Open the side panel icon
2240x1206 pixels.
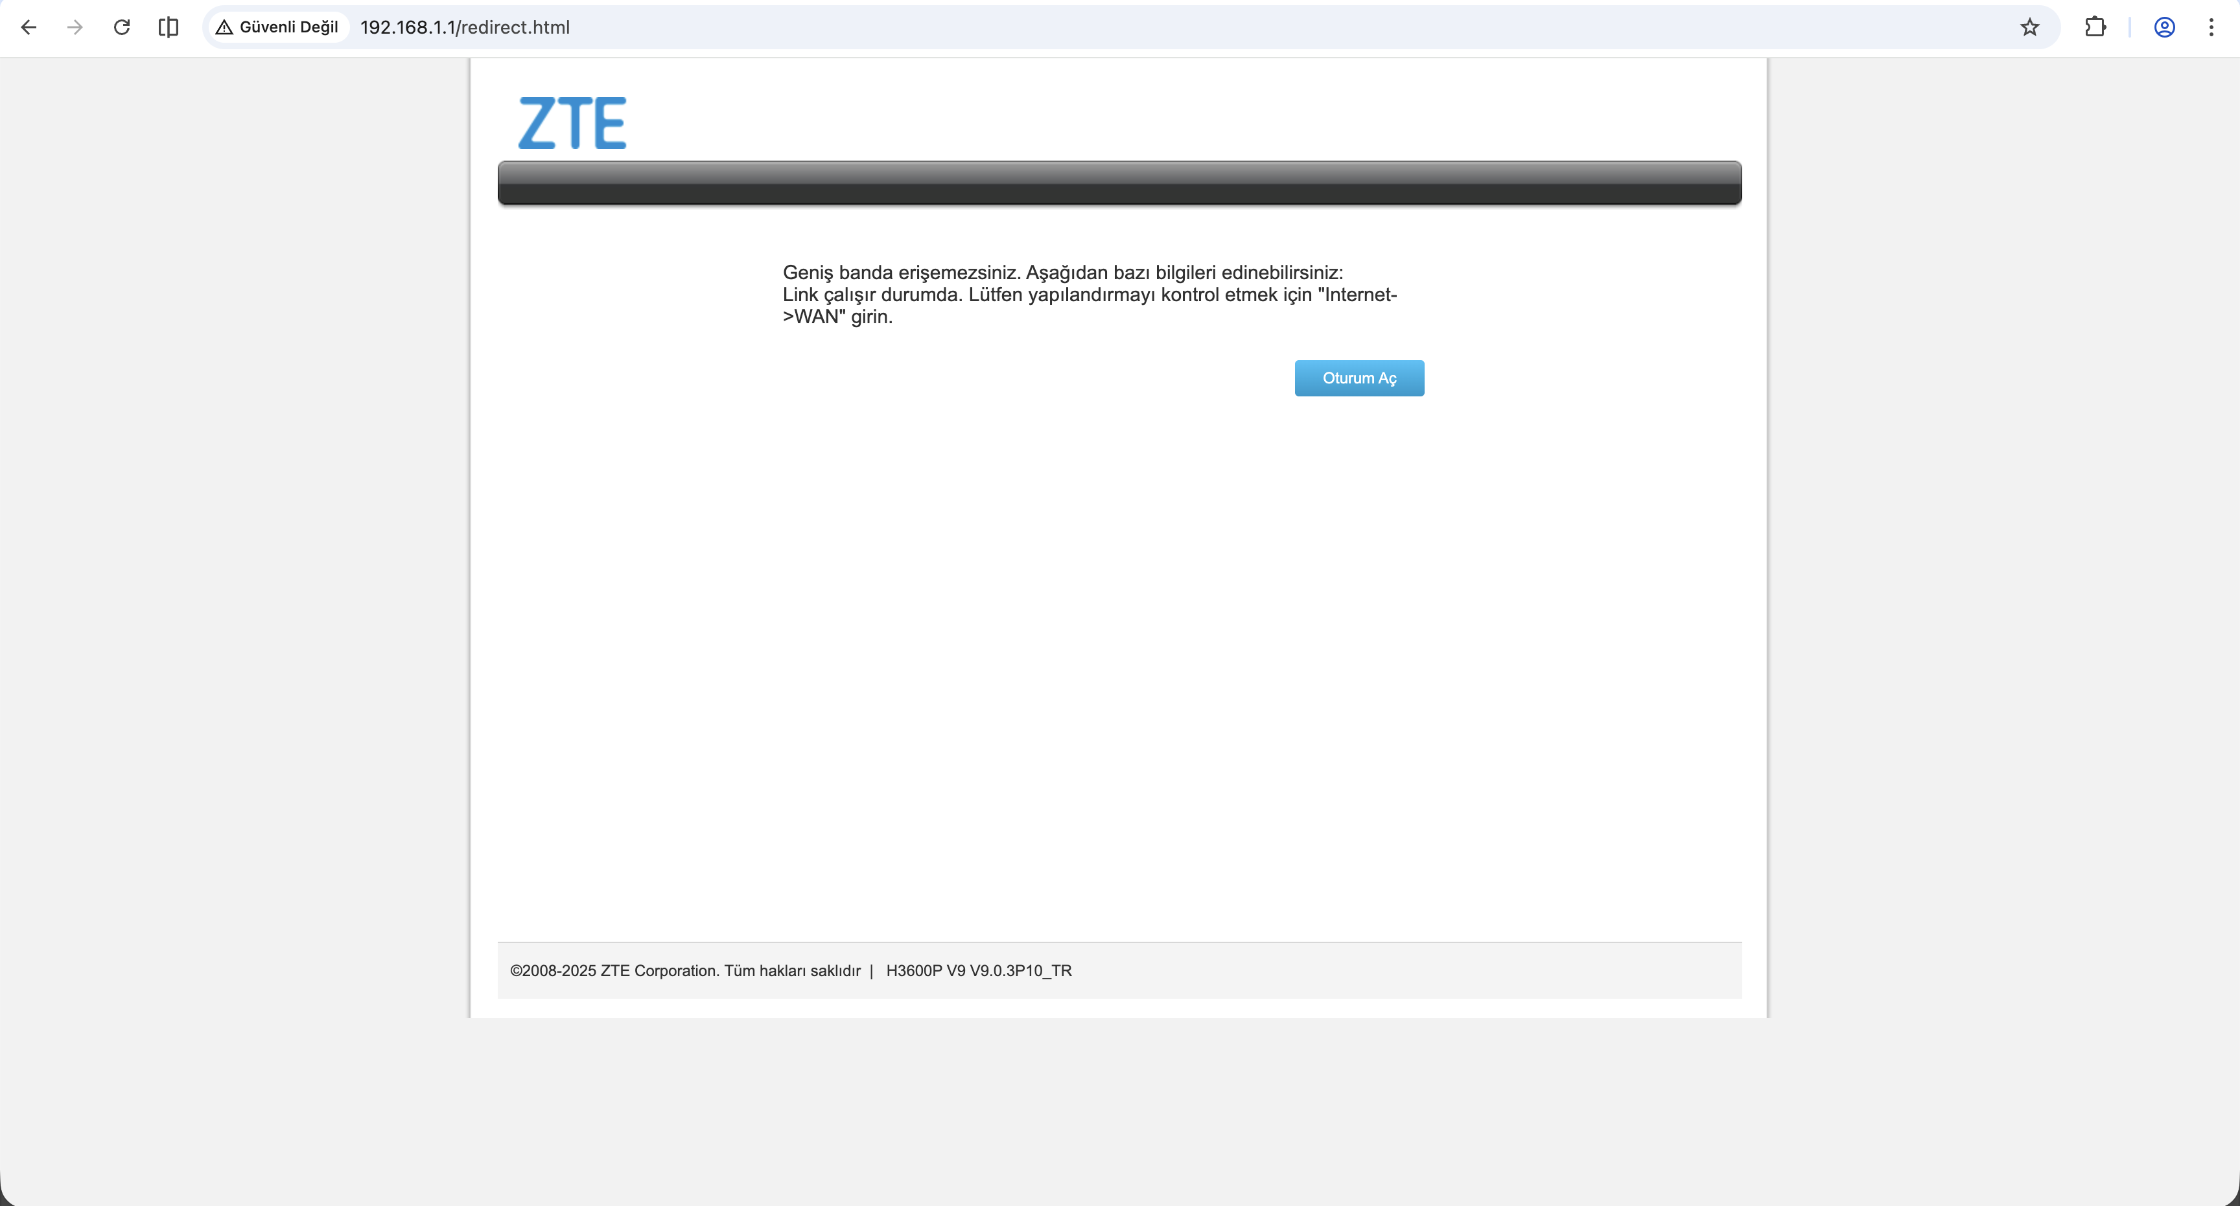pyautogui.click(x=169, y=27)
